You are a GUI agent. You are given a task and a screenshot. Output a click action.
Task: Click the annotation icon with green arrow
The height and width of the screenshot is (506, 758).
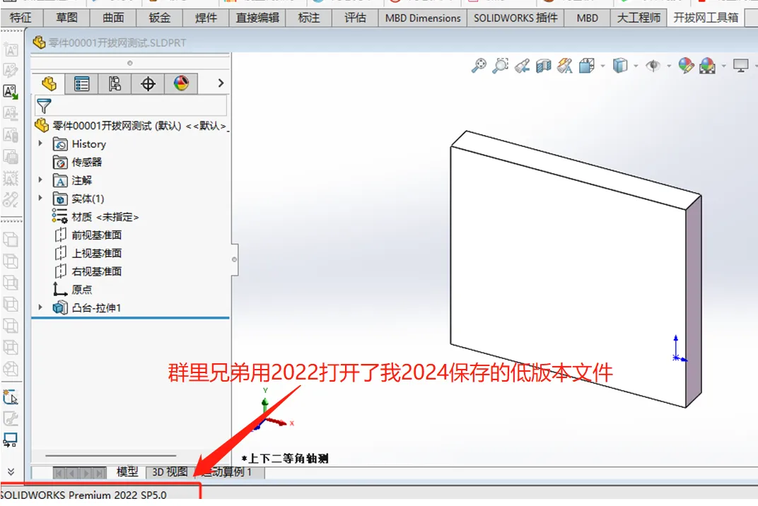pyautogui.click(x=11, y=92)
